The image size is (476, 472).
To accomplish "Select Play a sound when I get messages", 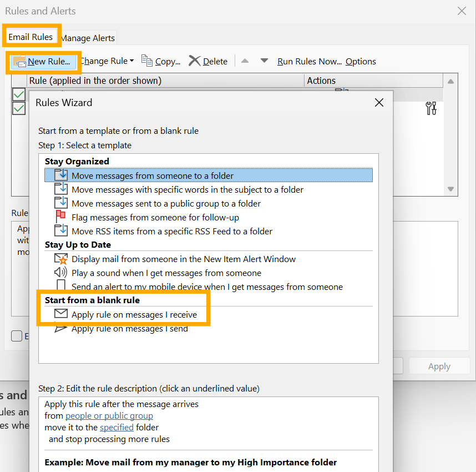I will pos(209,273).
